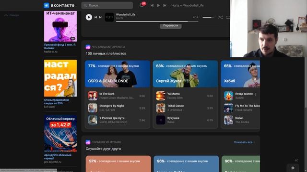This screenshot has width=307, height=172.
Task: Select The Kooks artist text
Action: coord(242,122)
